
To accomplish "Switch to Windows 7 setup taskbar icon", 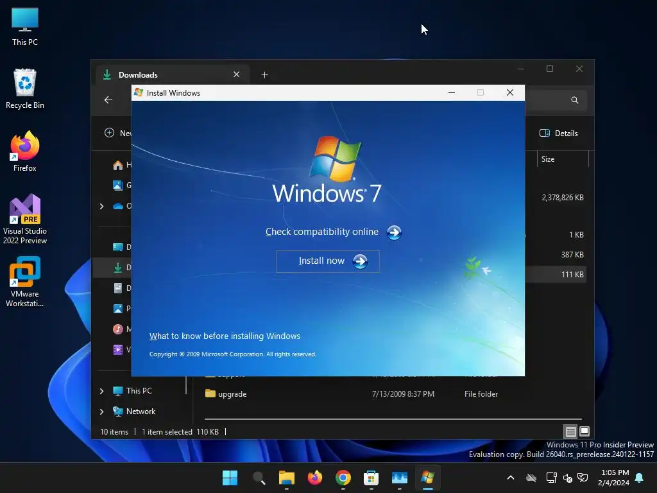I will click(427, 478).
